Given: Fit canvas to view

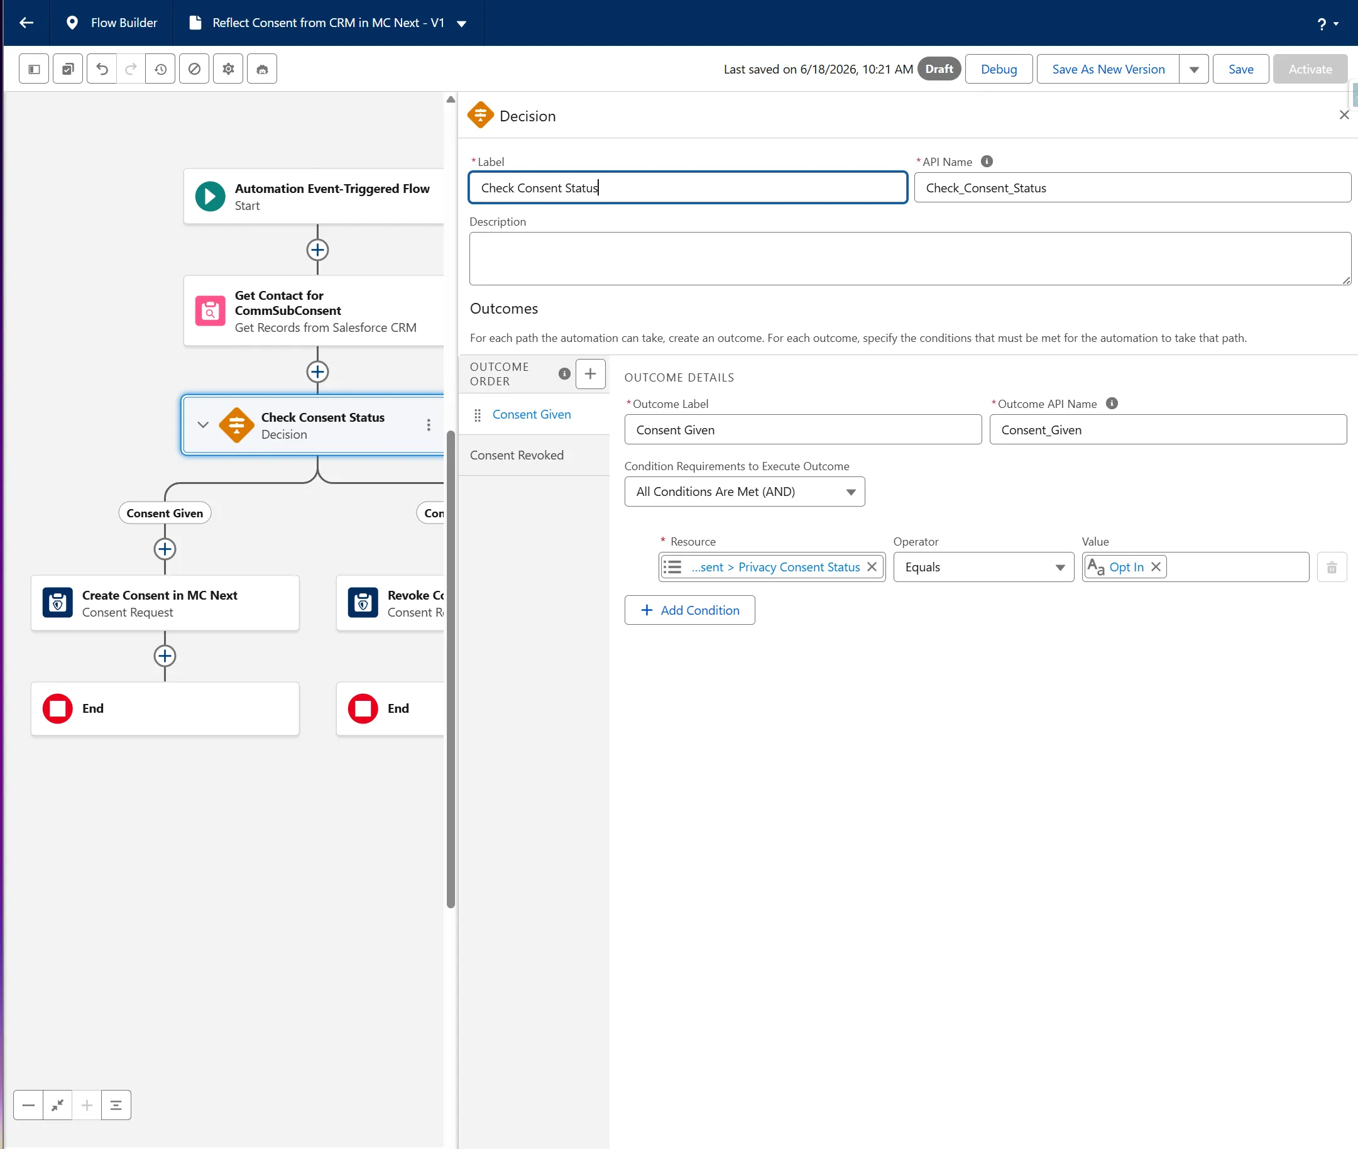Looking at the screenshot, I should point(57,1106).
